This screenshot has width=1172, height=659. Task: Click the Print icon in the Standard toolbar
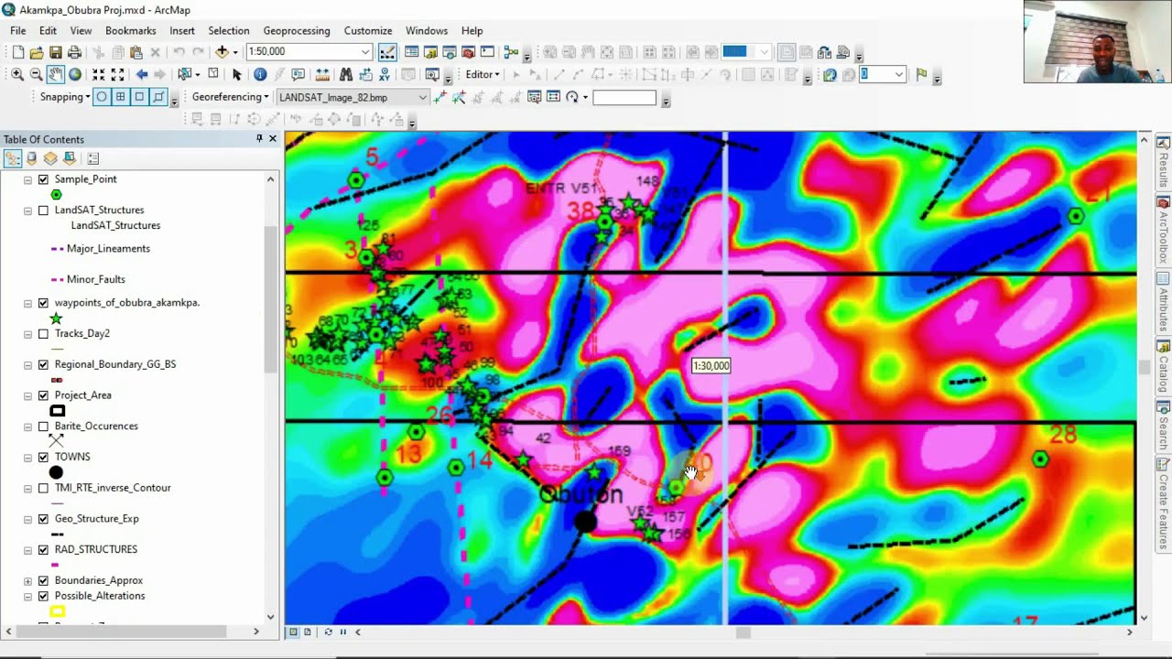(75, 52)
